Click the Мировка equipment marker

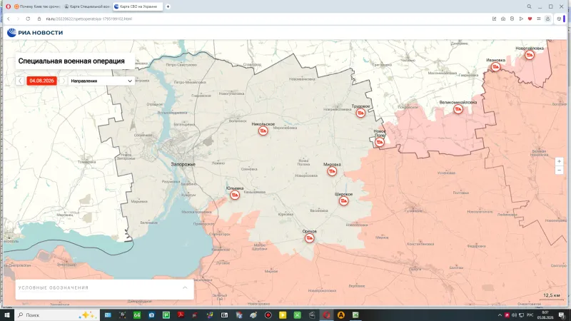coord(332,171)
